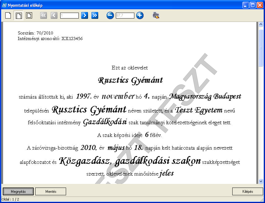Maximize the Nyomtatási előkép window
The height and width of the screenshot is (203, 265).
pyautogui.click(x=253, y=5)
